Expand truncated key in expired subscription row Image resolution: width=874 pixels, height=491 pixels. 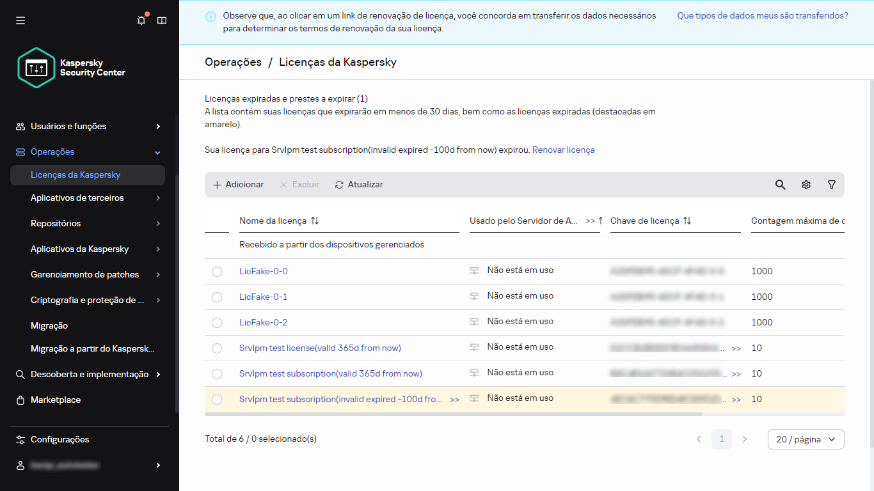736,400
